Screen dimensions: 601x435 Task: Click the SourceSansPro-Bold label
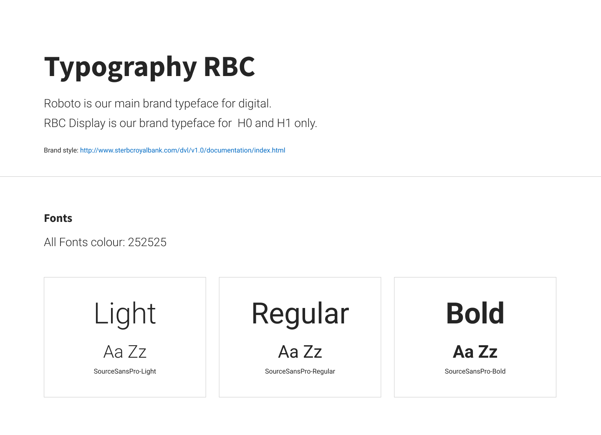tap(475, 371)
